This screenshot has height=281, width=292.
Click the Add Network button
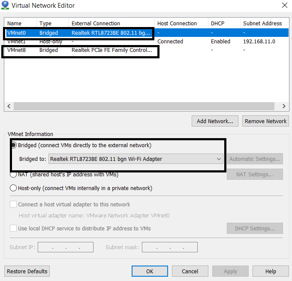tap(215, 121)
